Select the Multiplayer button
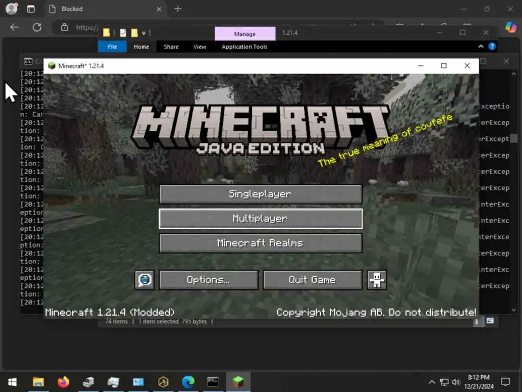Screen dimensions: 522x392 pyautogui.click(x=260, y=218)
